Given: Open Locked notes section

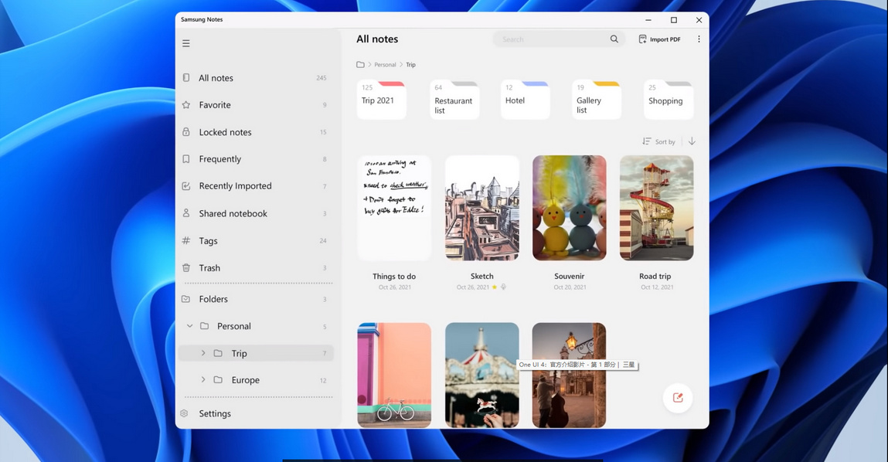Looking at the screenshot, I should pyautogui.click(x=225, y=132).
